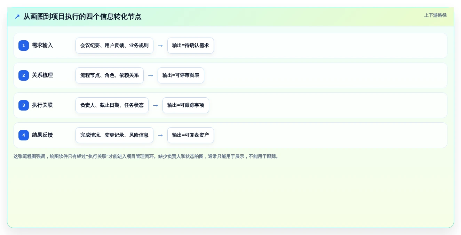Select the 关系梳理 step label
The height and width of the screenshot is (235, 461).
(42, 75)
